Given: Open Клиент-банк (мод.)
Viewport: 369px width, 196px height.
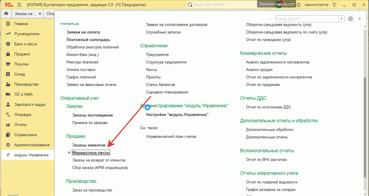Looking at the screenshot, I should pos(83,55).
